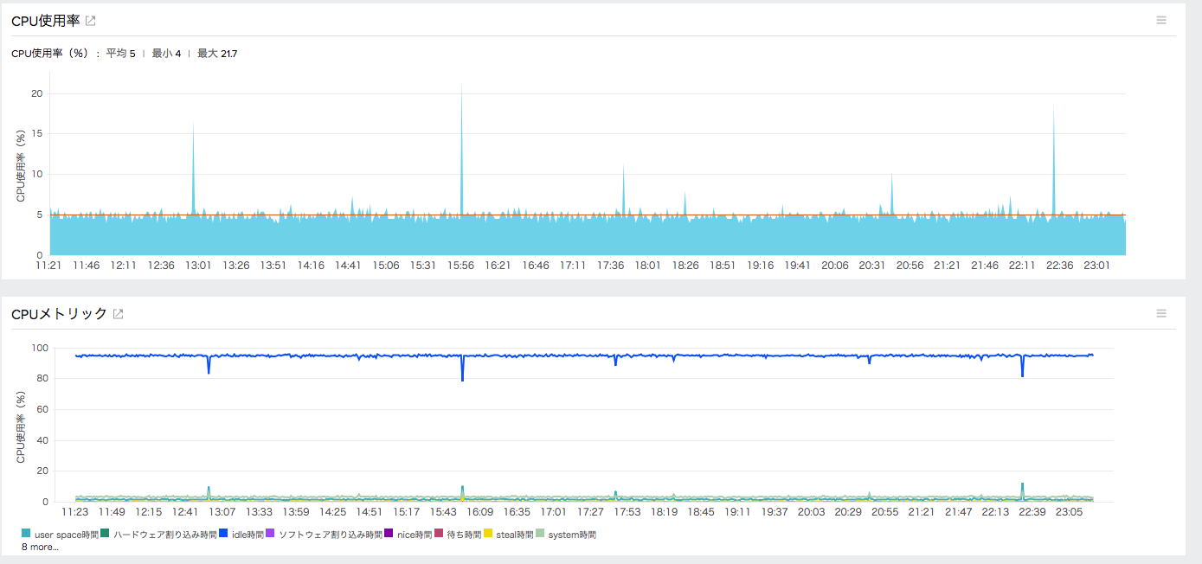1202x564 pixels.
Task: Click the tallest CPU spike near 15:56
Action: [x=461, y=149]
